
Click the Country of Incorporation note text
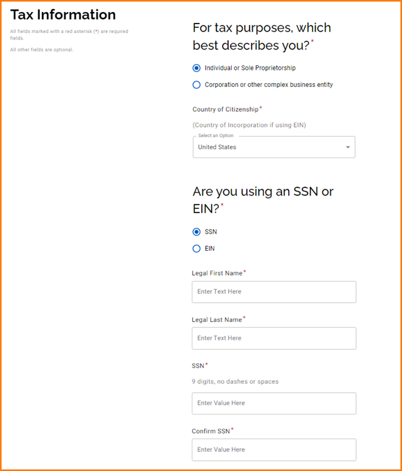(249, 125)
